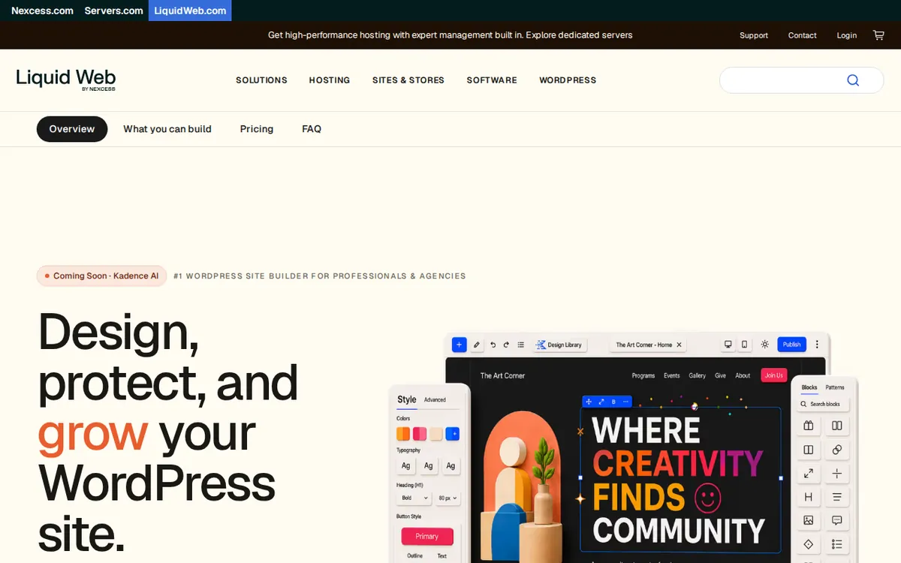Expand the Hosting menu
901x563 pixels.
click(330, 80)
